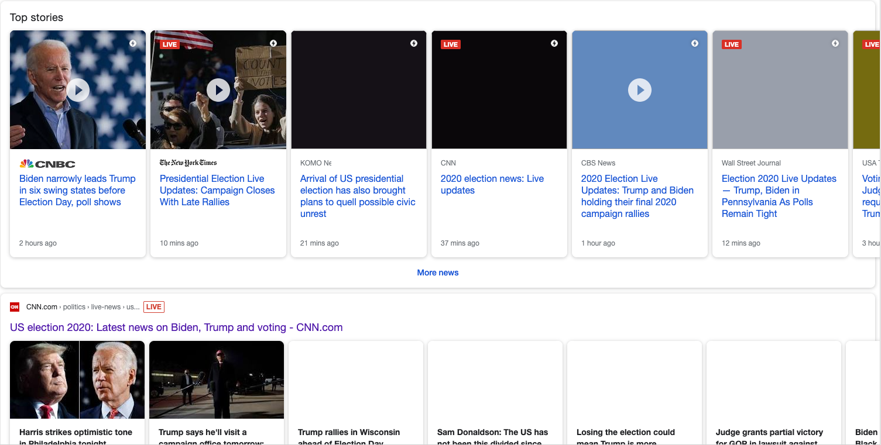Viewport: 881px width, 445px height.
Task: Play the CBS News video thumbnail
Action: coord(639,90)
